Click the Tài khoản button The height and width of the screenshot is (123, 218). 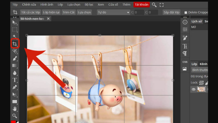click(141, 5)
